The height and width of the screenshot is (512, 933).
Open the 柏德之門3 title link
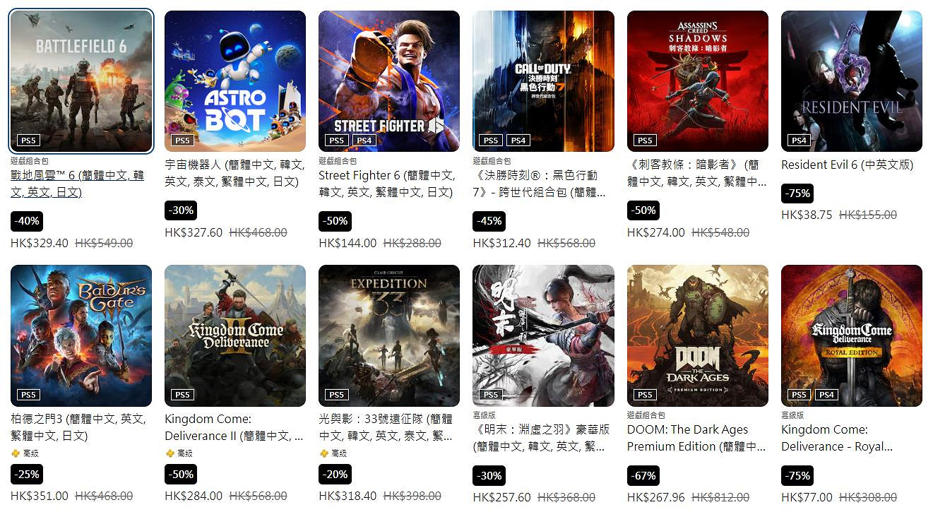pos(78,427)
